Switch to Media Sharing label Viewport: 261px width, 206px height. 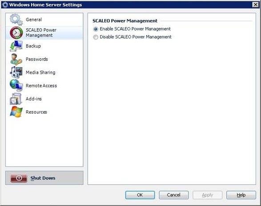click(40, 72)
